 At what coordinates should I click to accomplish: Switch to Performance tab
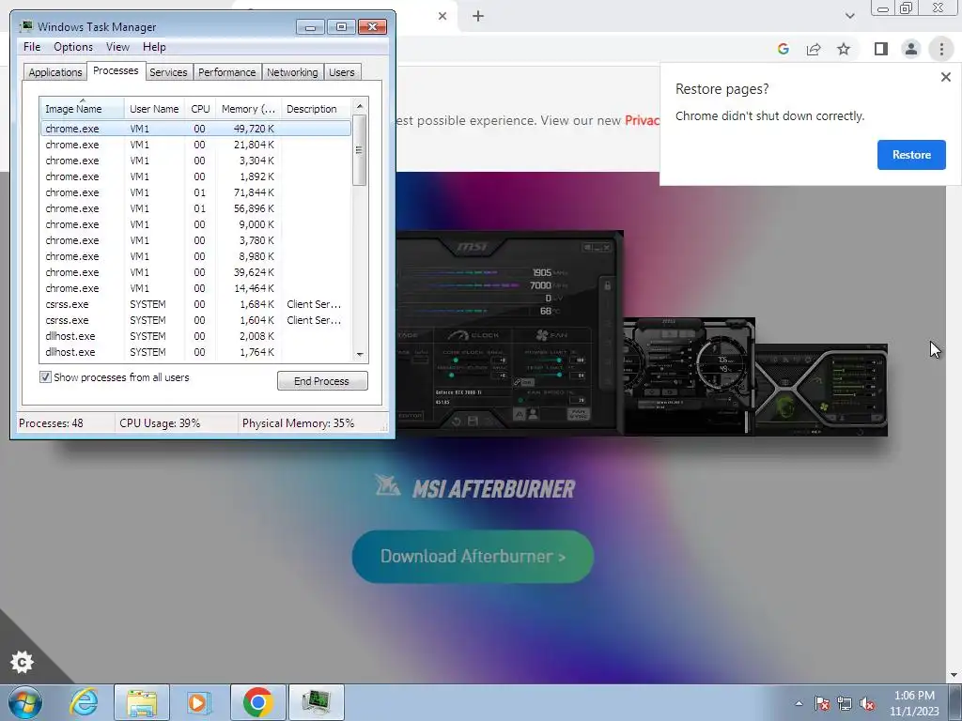227,72
